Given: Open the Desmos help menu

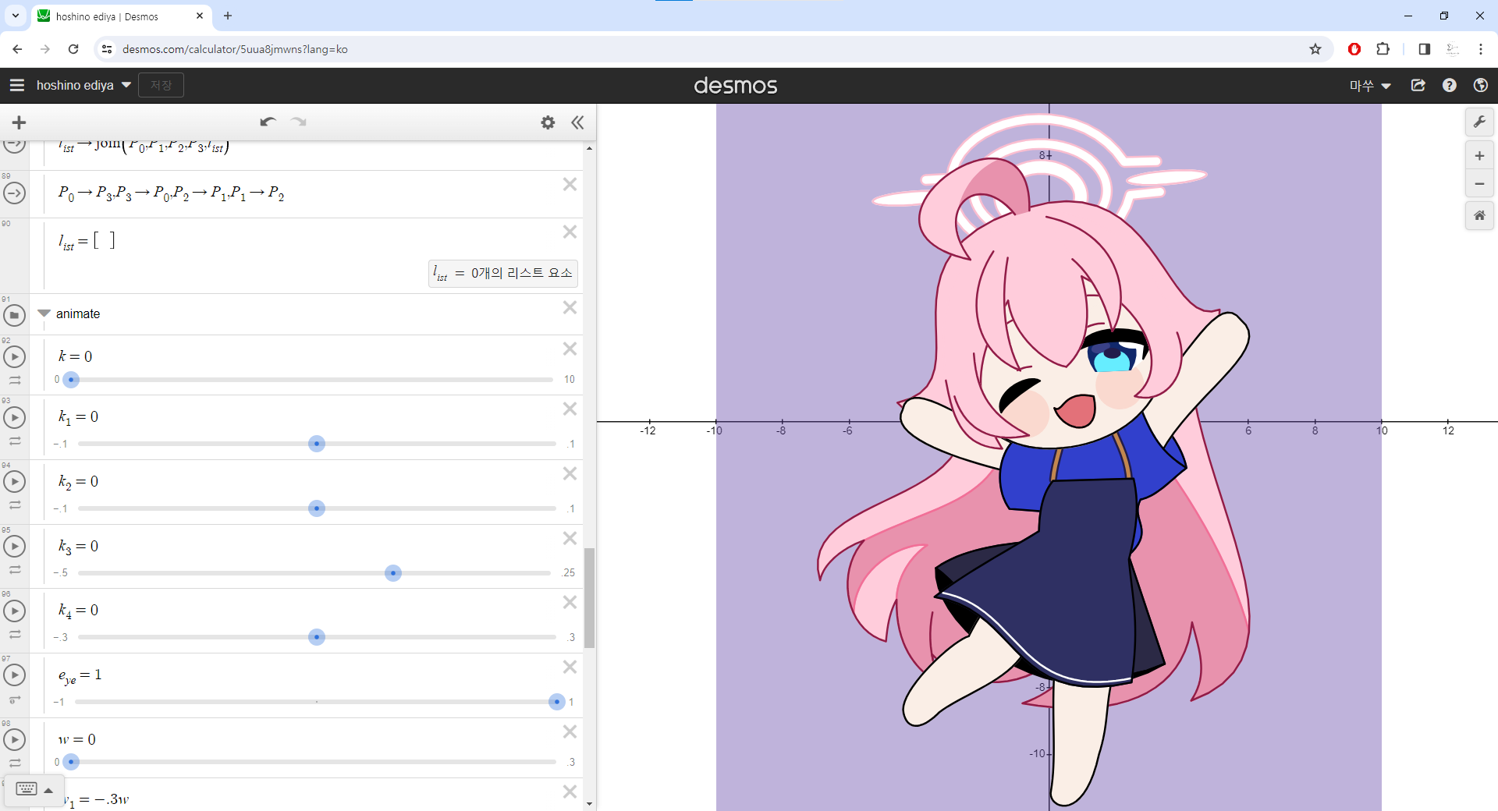Looking at the screenshot, I should tap(1449, 86).
